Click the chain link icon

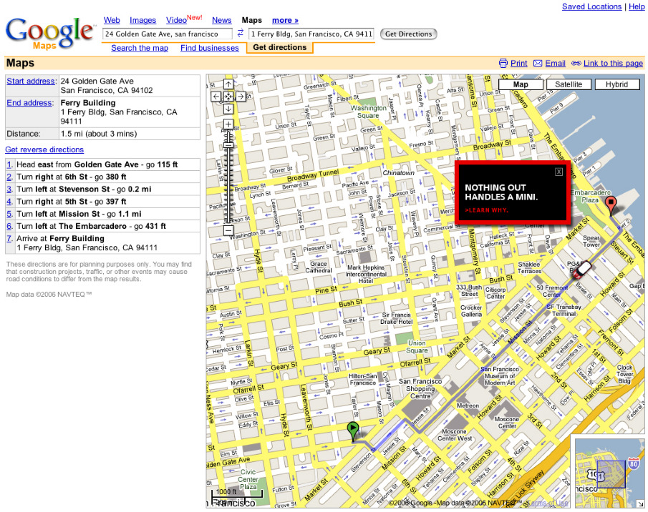point(576,63)
